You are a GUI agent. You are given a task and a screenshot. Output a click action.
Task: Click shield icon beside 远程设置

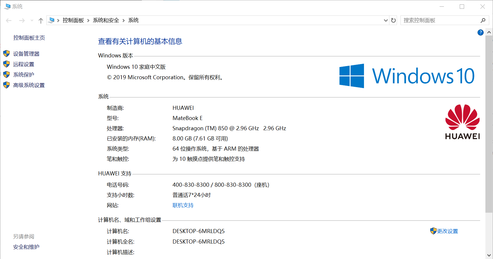tap(6, 64)
